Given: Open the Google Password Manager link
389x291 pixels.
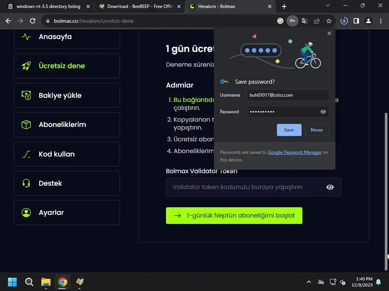Looking at the screenshot, I should point(295,152).
